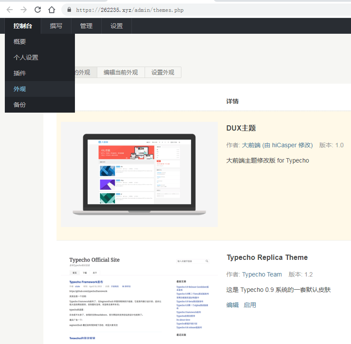Click the text 这是 Typecho 0.9 系统的一套默认皮肤
351x344 pixels.
pos(278,290)
